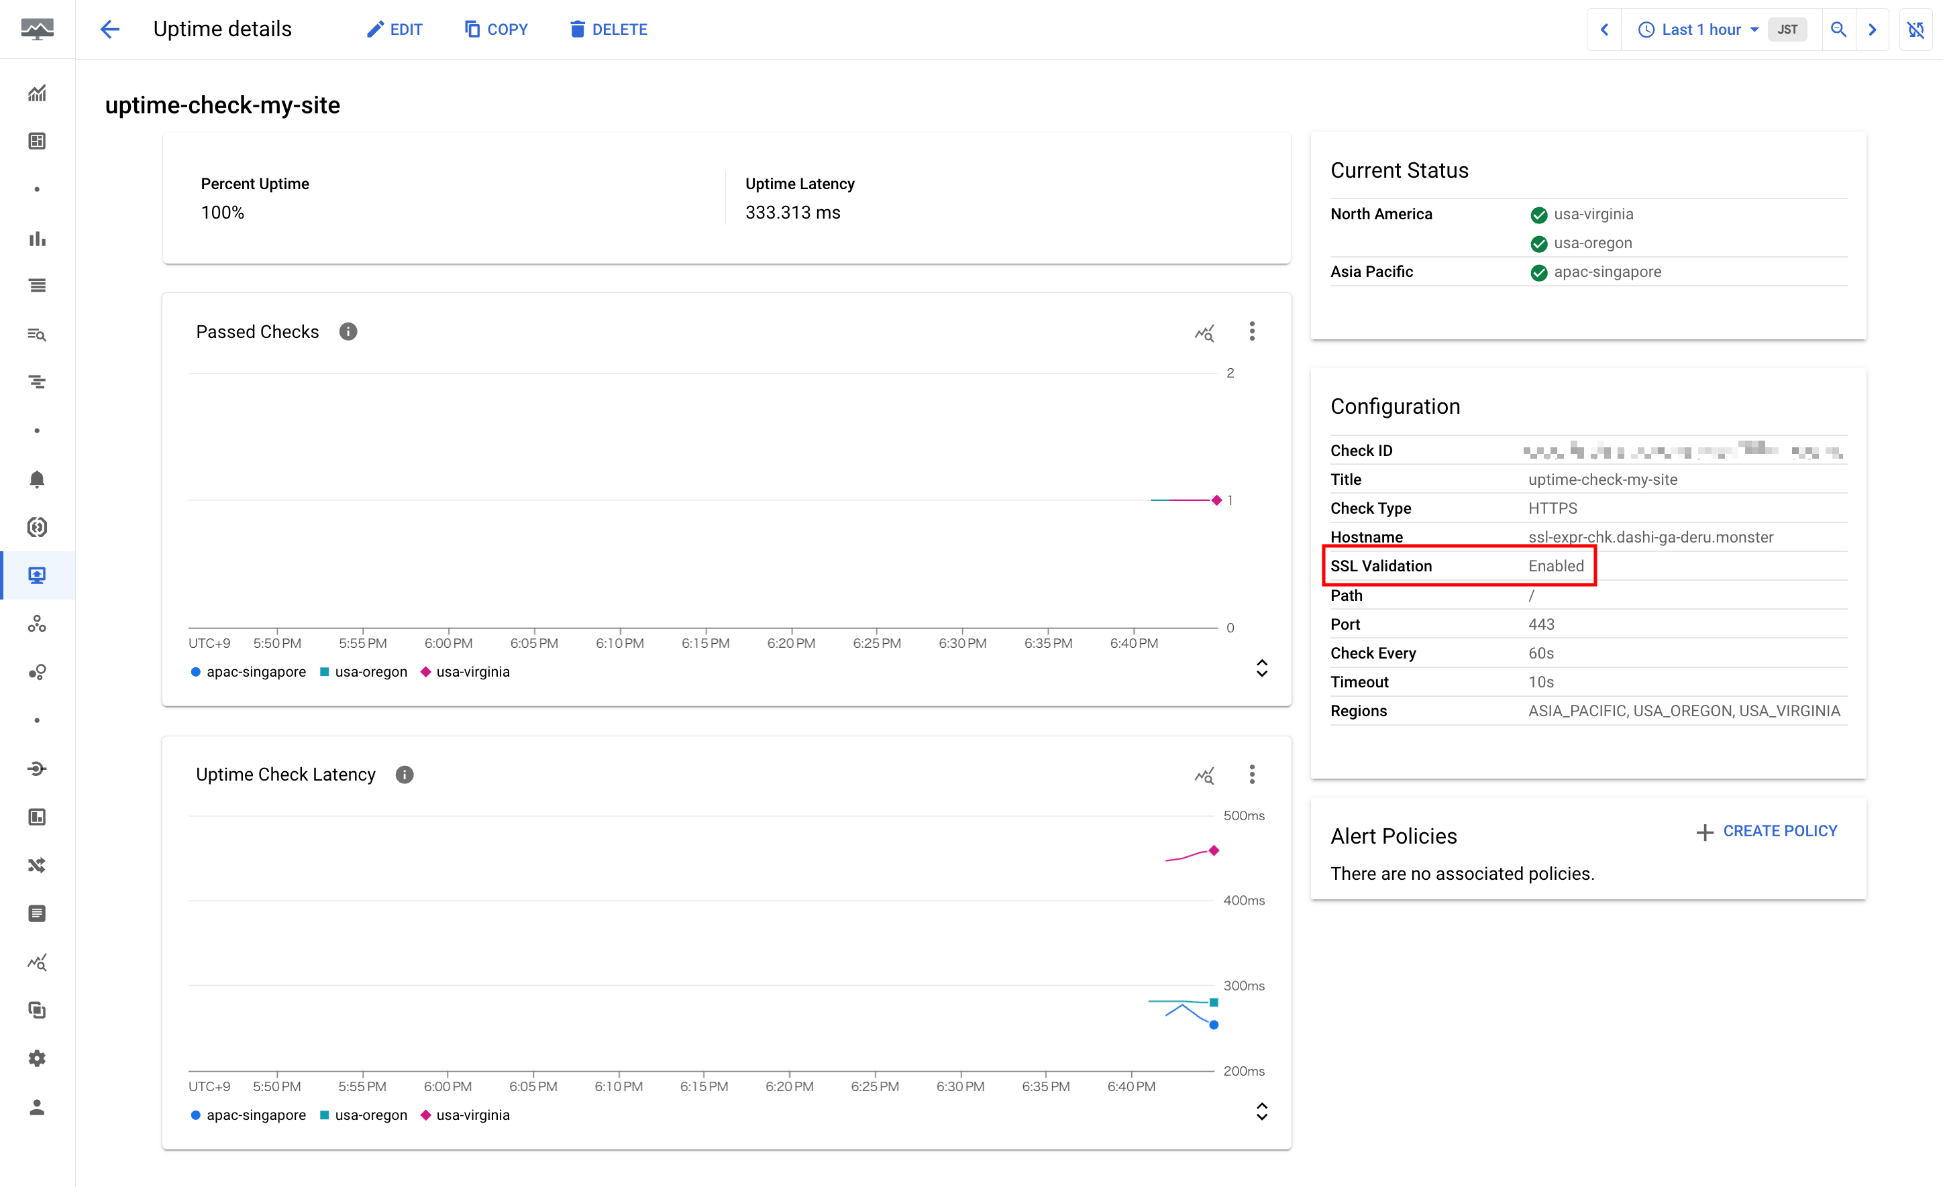Click info icon next to Passed Checks

348,332
